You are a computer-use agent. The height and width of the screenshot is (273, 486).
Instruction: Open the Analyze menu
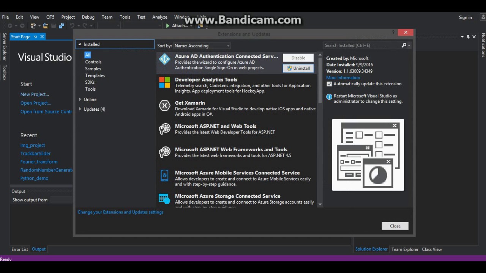[160, 17]
